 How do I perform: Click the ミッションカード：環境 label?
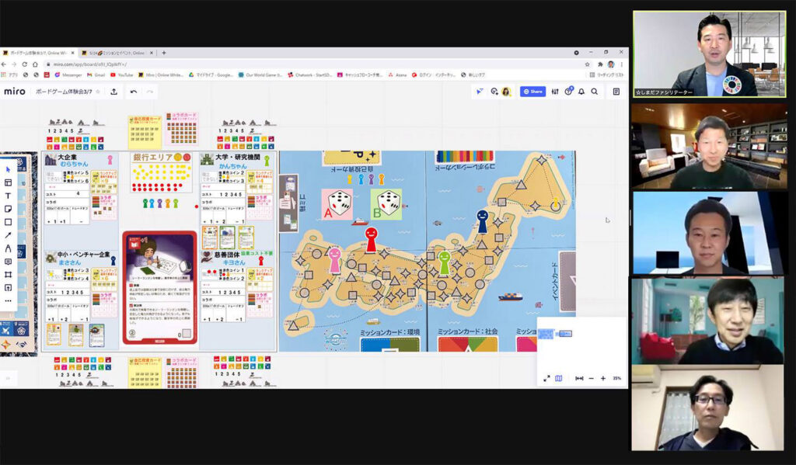point(390,332)
